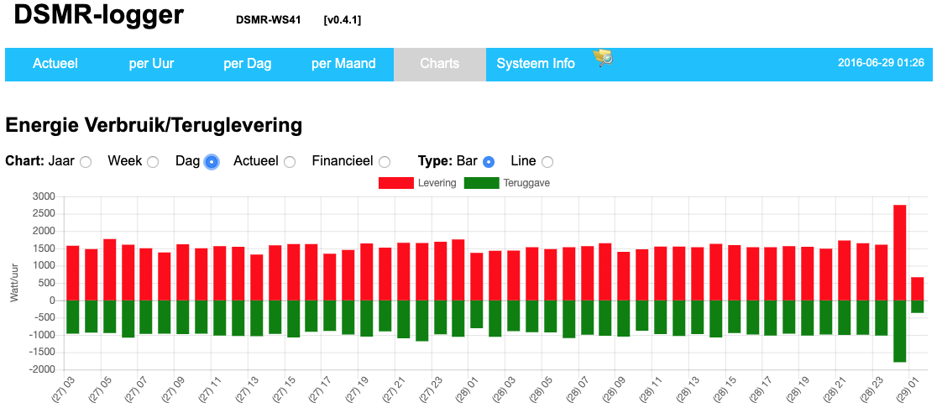This screenshot has width=937, height=413.
Task: Click the DSMR-logger title heading
Action: point(99,16)
